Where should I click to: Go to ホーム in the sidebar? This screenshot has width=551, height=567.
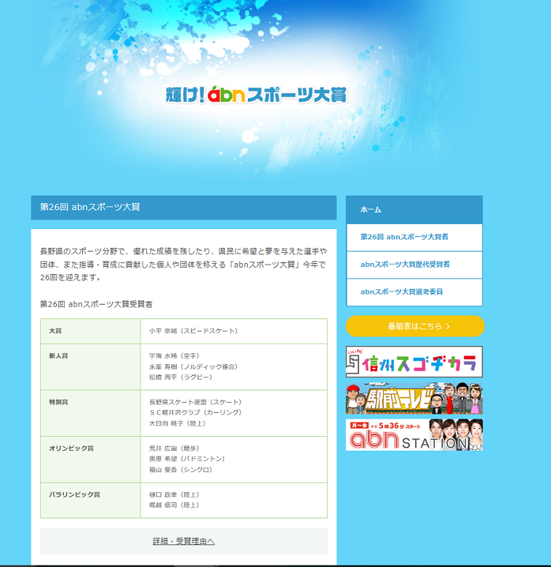371,209
